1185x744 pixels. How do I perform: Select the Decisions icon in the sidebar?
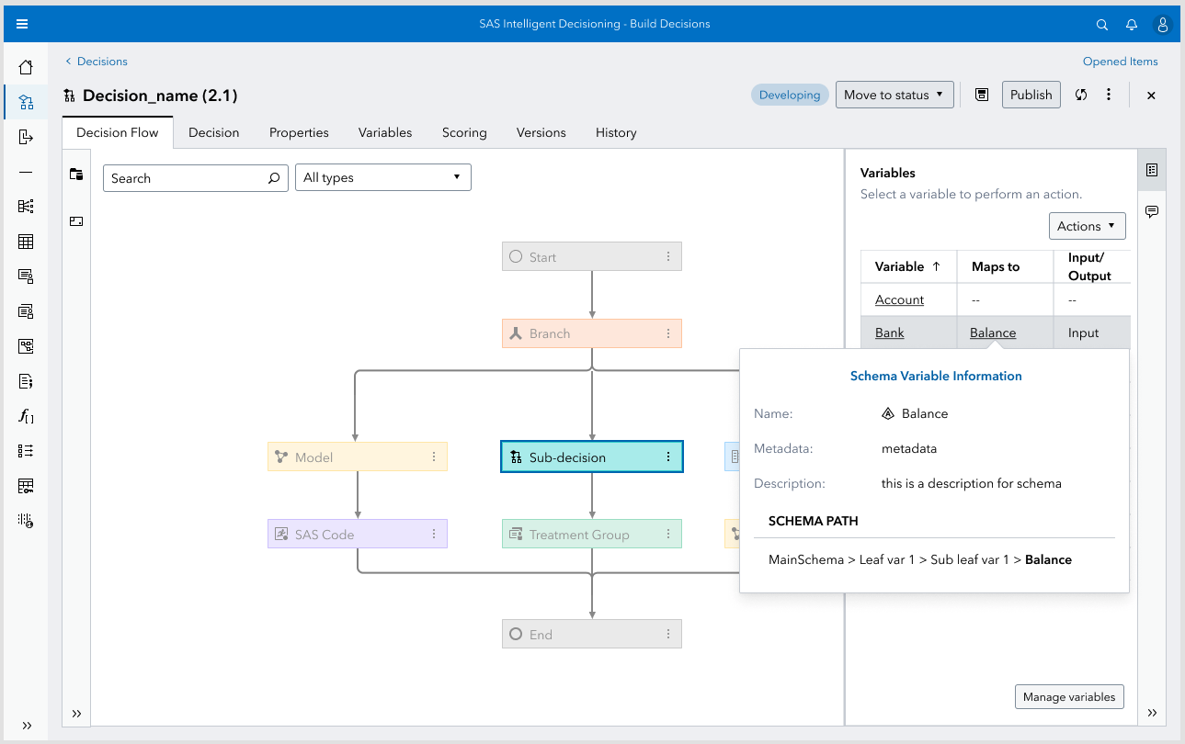tap(26, 102)
